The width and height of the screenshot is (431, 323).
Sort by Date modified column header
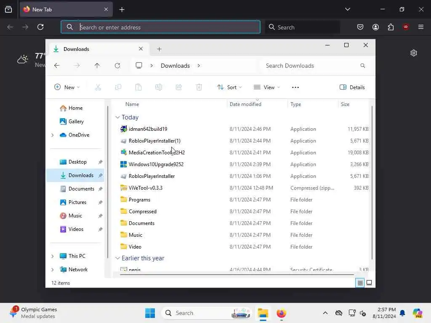click(245, 104)
